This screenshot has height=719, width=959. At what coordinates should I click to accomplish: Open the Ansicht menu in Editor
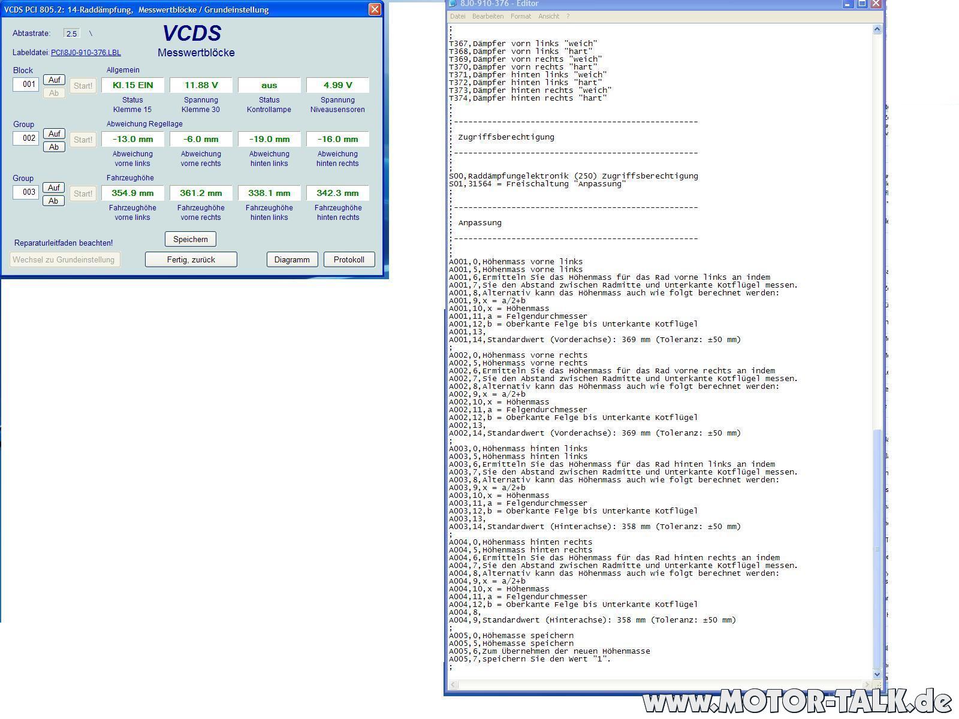(x=548, y=16)
